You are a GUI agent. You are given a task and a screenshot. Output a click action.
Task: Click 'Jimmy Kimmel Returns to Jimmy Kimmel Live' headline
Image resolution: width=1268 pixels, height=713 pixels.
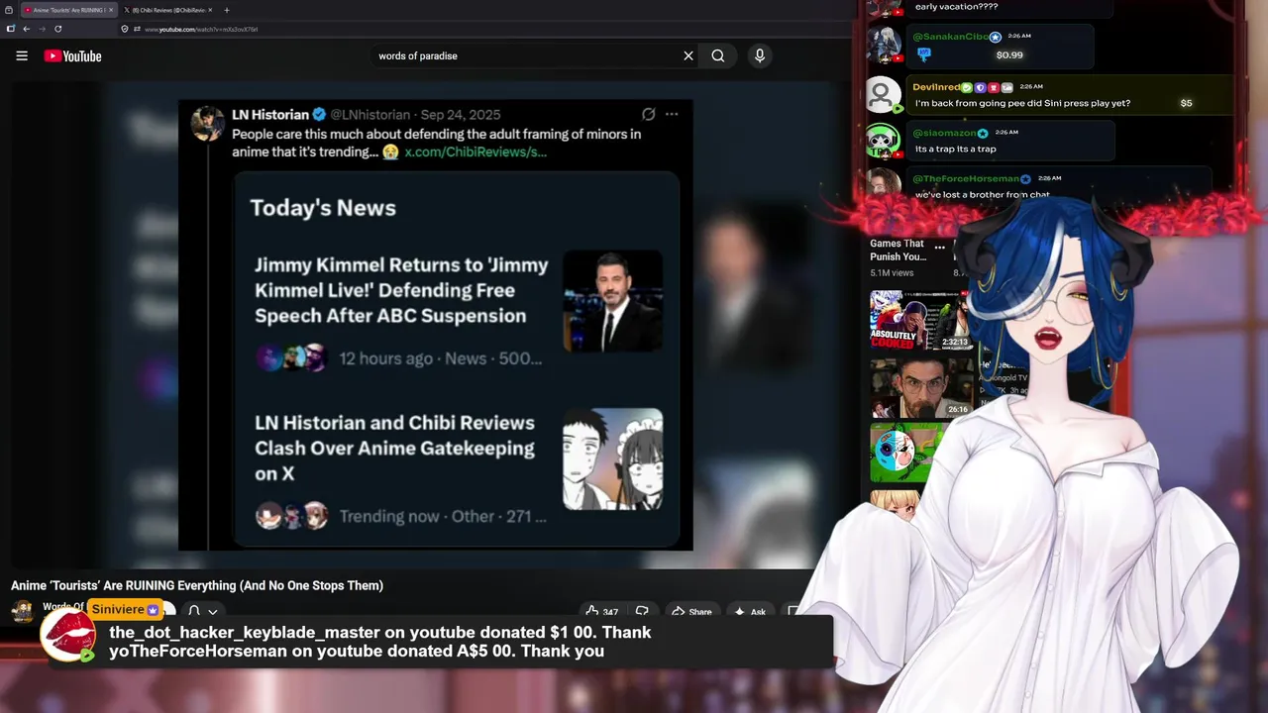click(x=401, y=290)
